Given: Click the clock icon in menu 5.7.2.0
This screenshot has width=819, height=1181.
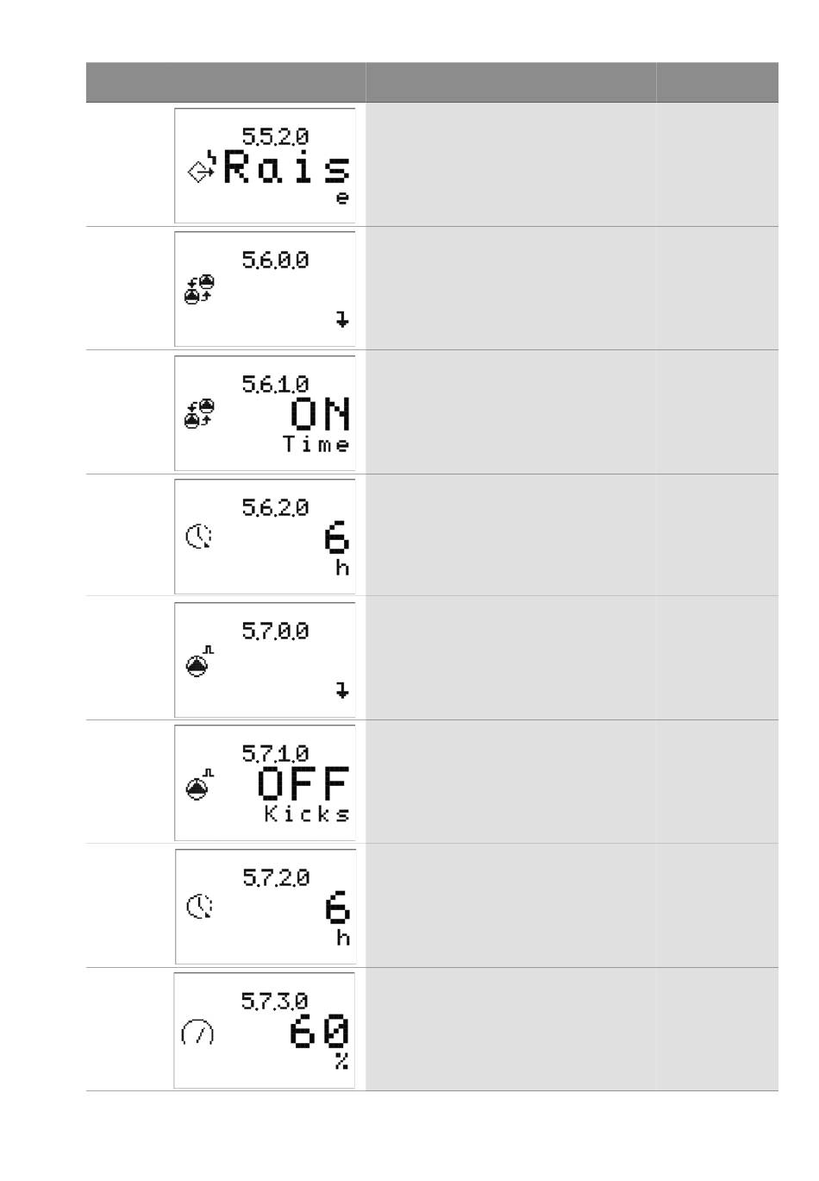Looking at the screenshot, I should click(199, 907).
